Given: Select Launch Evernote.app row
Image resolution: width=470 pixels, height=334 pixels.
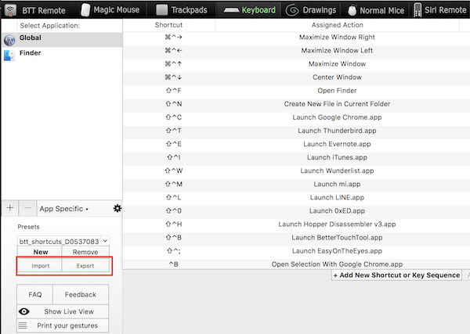Looking at the screenshot, I should point(296,144).
